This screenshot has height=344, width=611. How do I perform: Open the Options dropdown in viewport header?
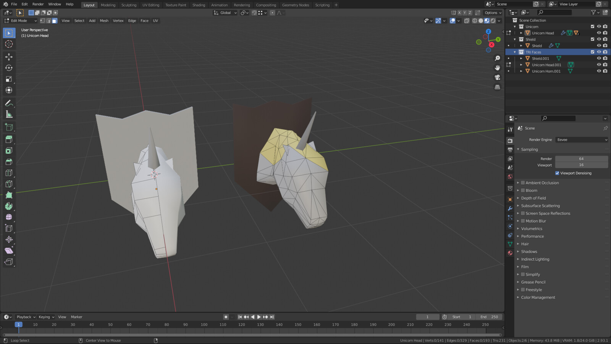click(x=493, y=13)
